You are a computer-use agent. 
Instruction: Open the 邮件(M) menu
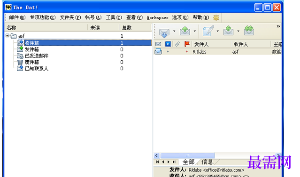[x=17, y=17]
